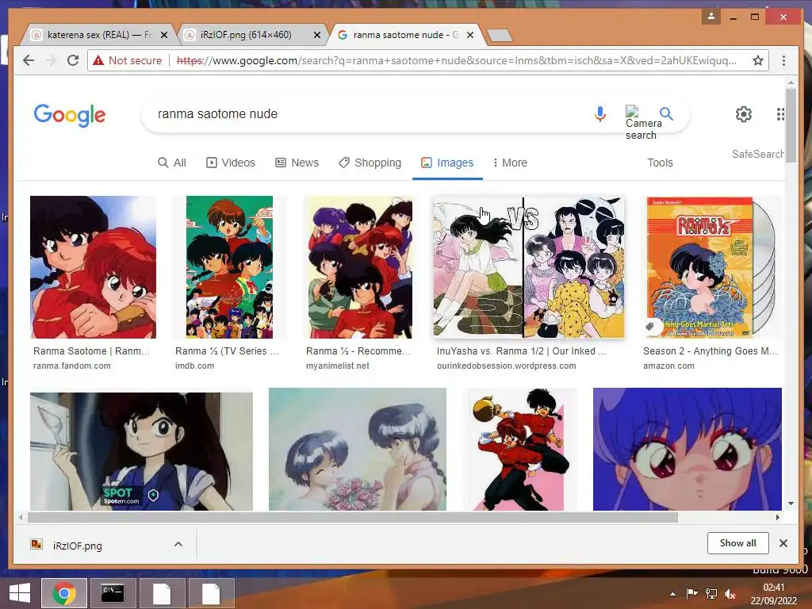Select the Images results tab
The image size is (812, 609).
pyautogui.click(x=447, y=163)
